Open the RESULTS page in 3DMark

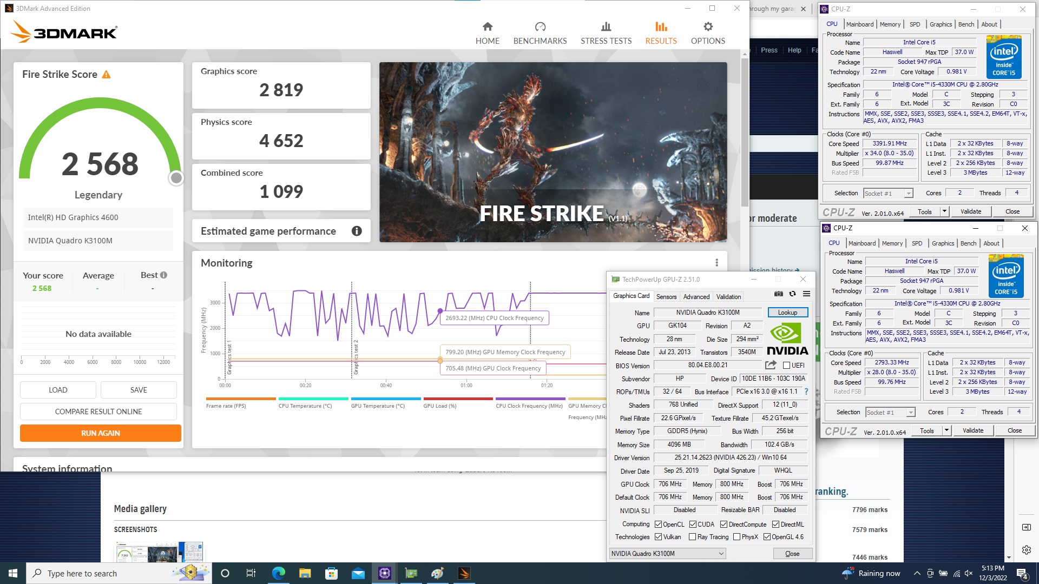click(x=661, y=33)
